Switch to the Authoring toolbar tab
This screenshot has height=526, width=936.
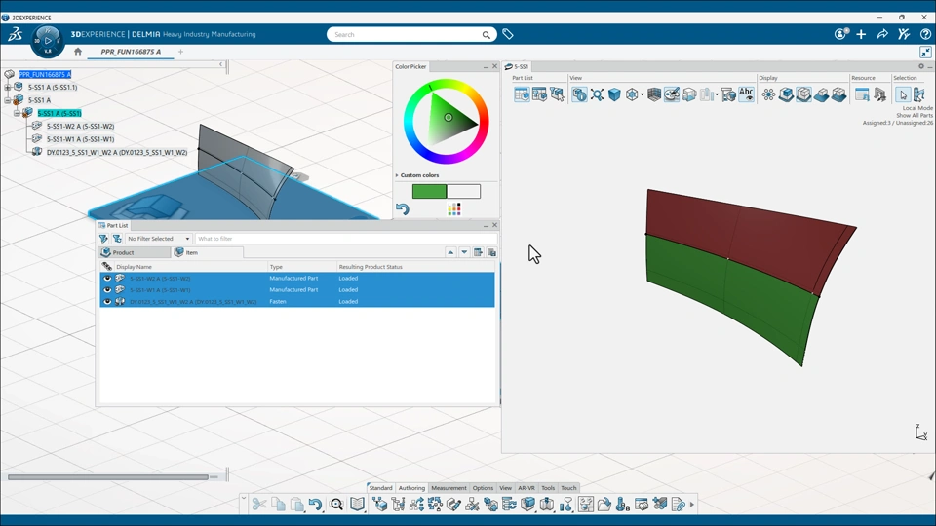click(x=411, y=488)
